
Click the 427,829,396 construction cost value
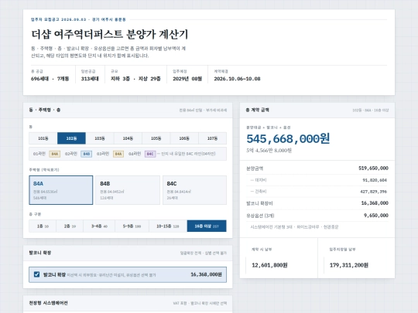[373, 192]
